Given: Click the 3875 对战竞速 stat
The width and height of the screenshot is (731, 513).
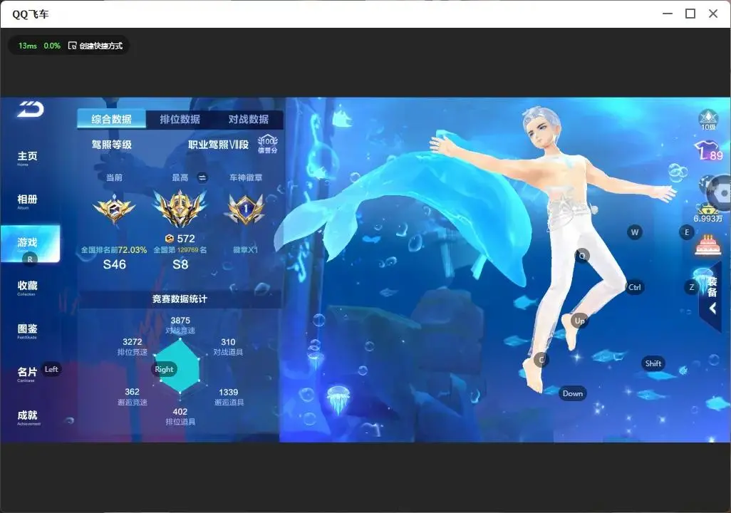Looking at the screenshot, I should [x=180, y=325].
